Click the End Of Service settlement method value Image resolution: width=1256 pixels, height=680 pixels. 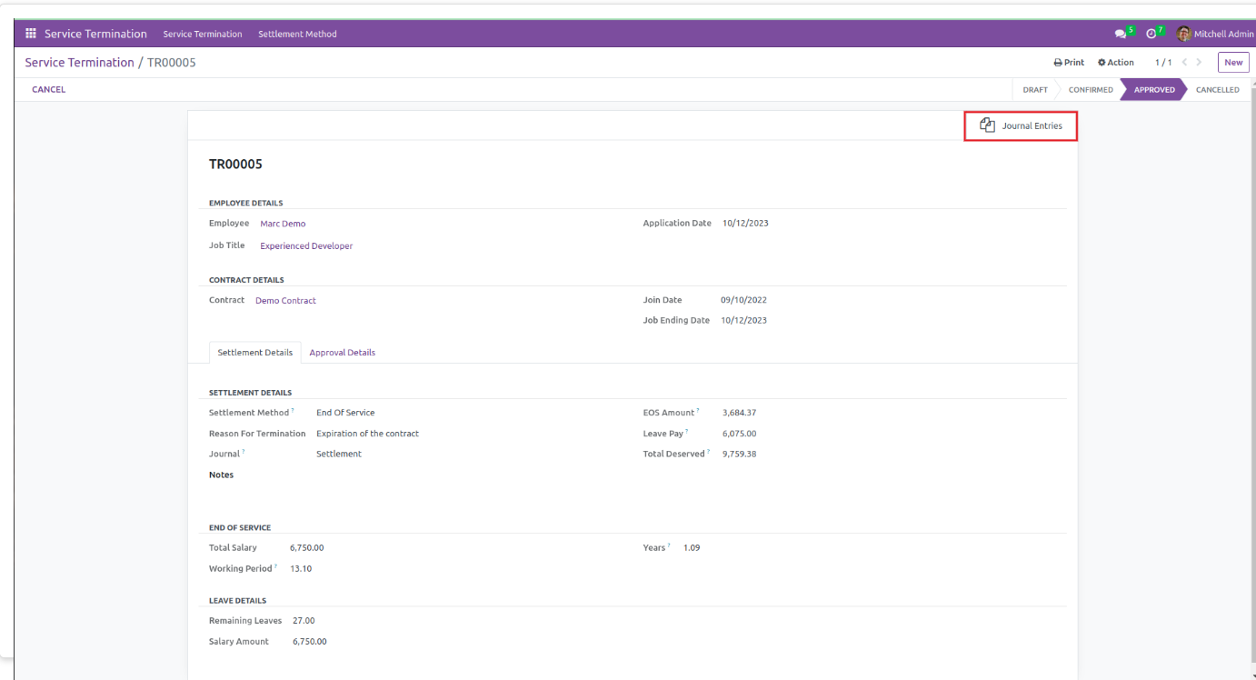(345, 413)
